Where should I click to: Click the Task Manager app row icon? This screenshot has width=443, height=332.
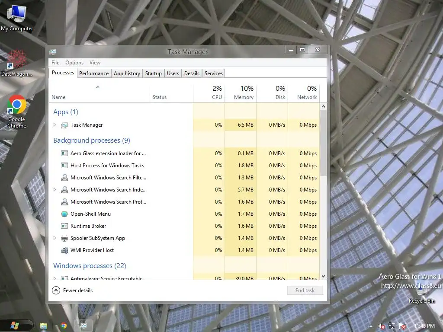coord(64,125)
